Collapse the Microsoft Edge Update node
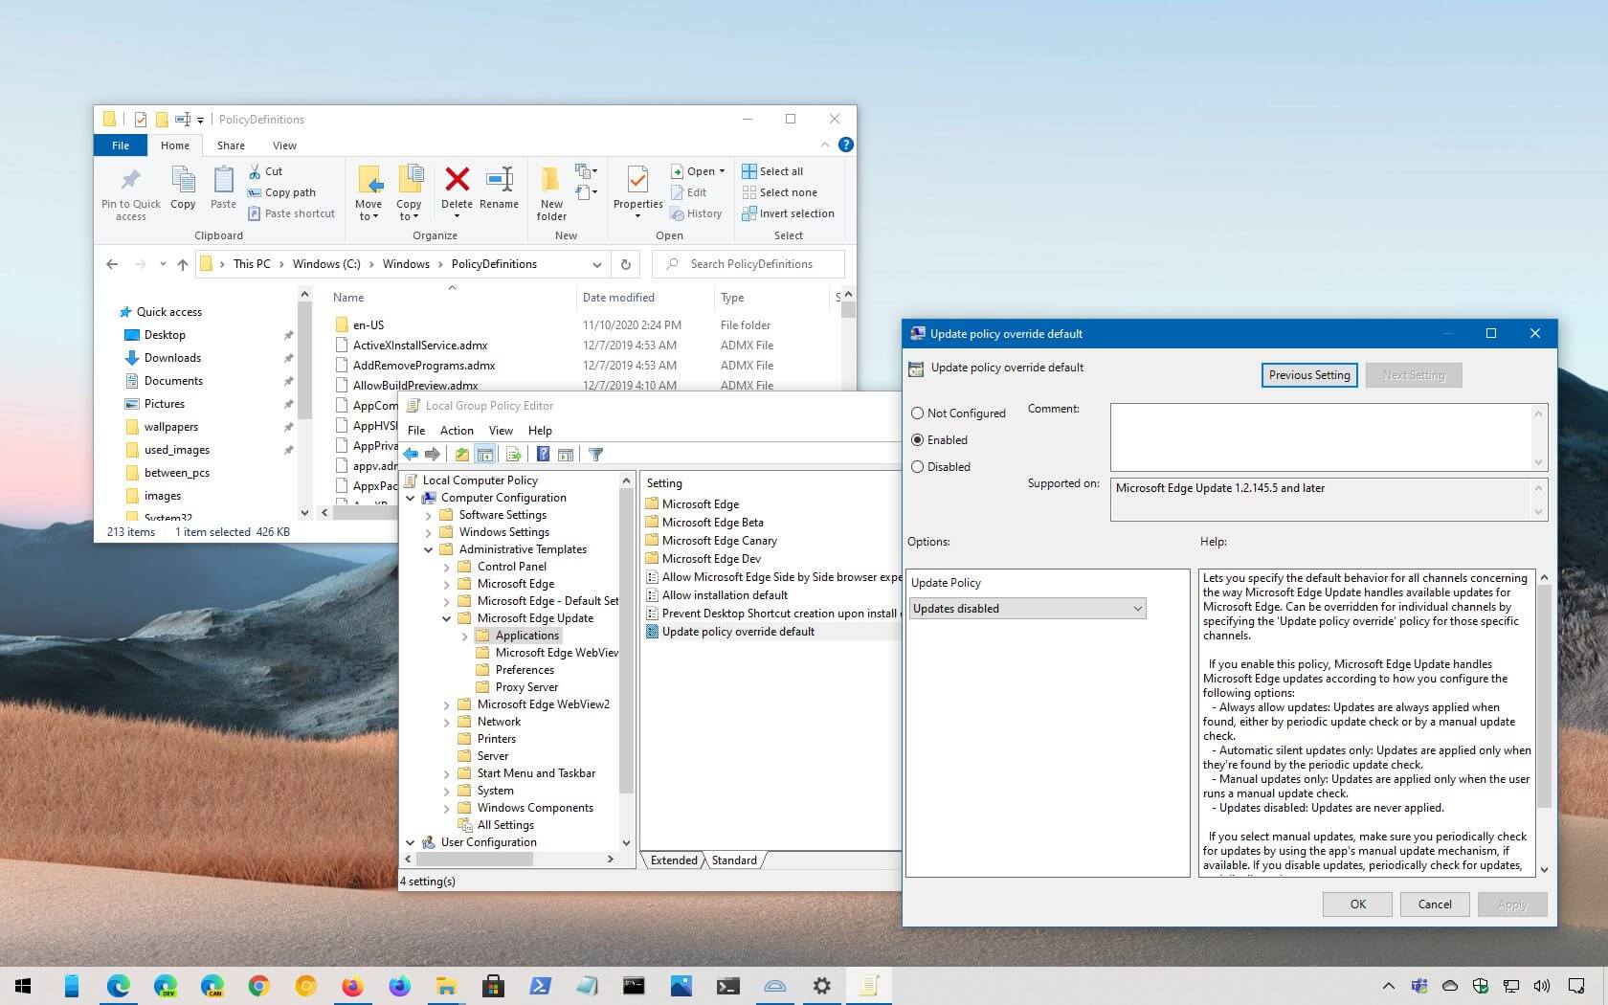 pos(447,618)
